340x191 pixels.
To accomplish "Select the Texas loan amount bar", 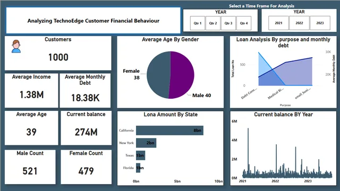I will click(140, 155).
